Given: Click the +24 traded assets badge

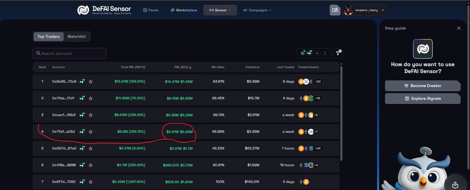Looking at the screenshot, I should pyautogui.click(x=318, y=148).
